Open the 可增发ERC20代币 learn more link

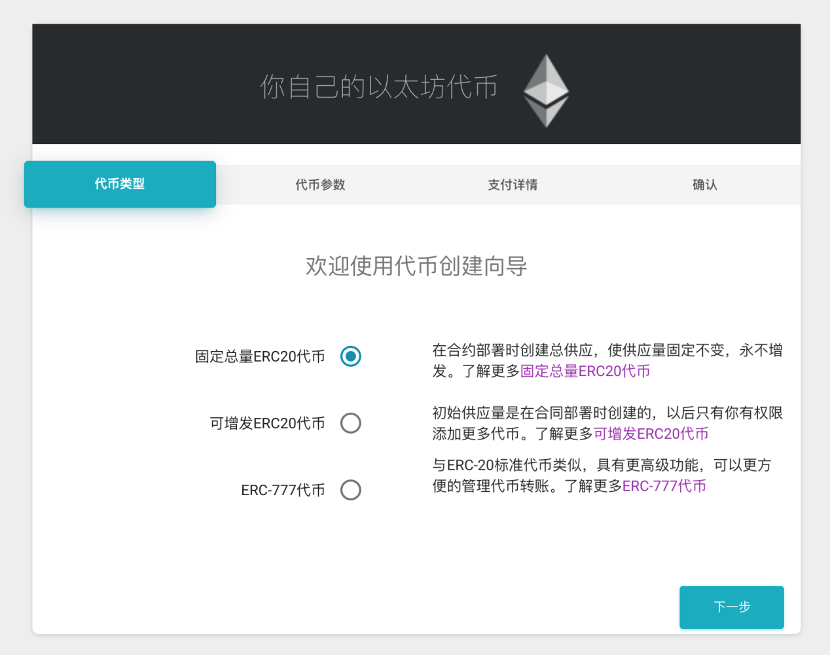[x=651, y=434]
